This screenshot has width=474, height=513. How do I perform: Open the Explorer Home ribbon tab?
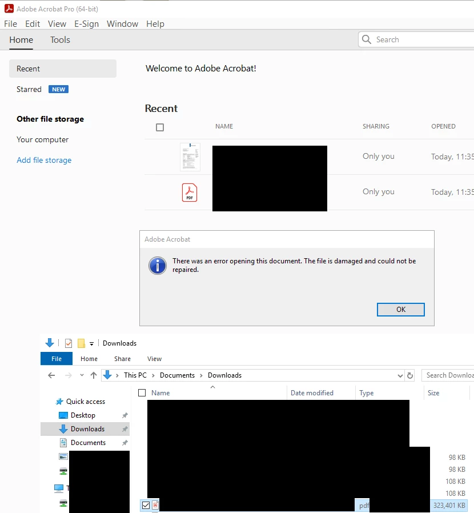coord(89,359)
